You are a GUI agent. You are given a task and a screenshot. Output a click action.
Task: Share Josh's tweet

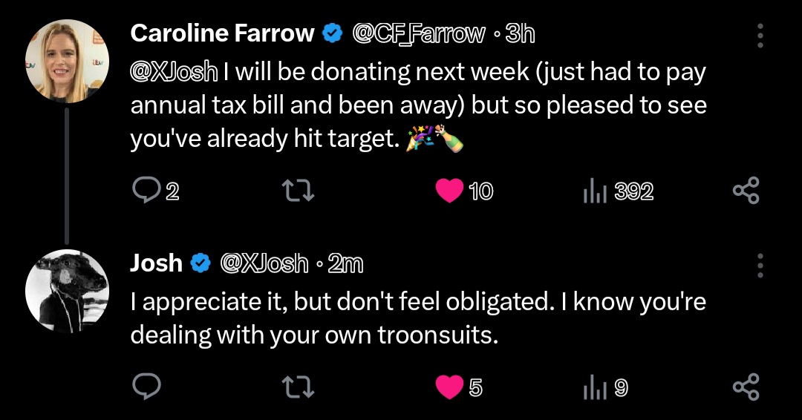tap(746, 387)
